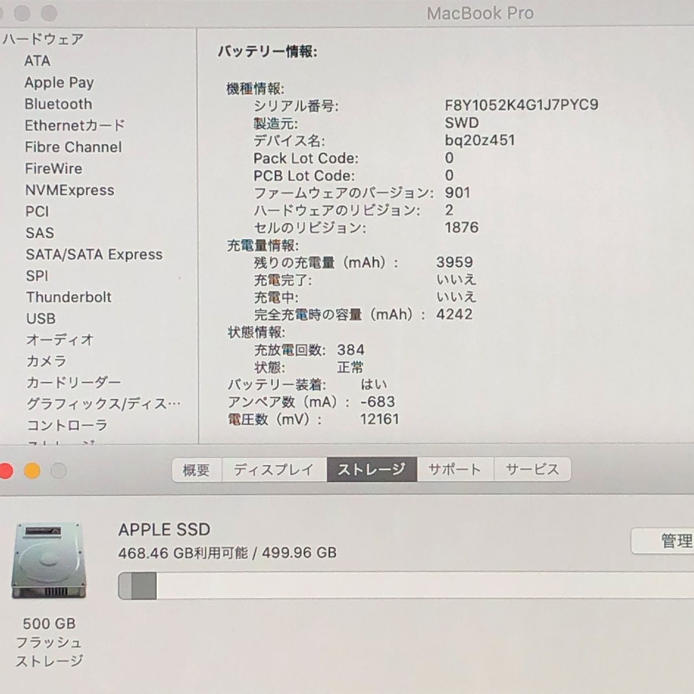Switch to the ディスプレイ (Displays) tab
Viewport: 694px width, 694px height.
273,470
